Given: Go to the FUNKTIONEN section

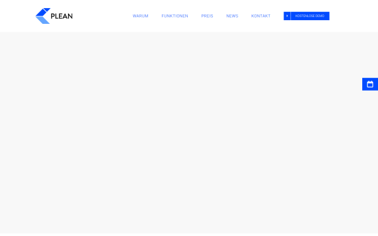Looking at the screenshot, I should tap(175, 16).
